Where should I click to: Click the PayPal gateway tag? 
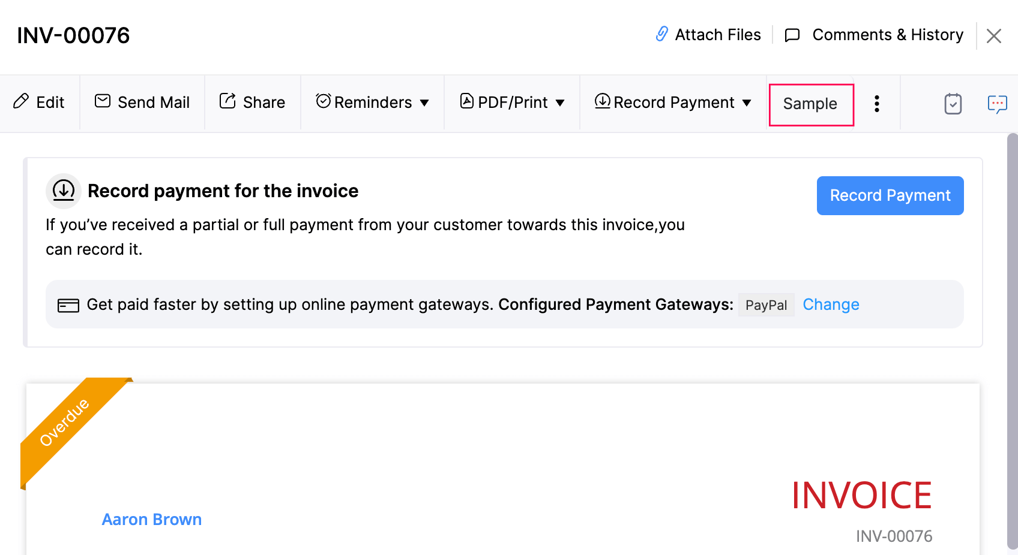[766, 305]
